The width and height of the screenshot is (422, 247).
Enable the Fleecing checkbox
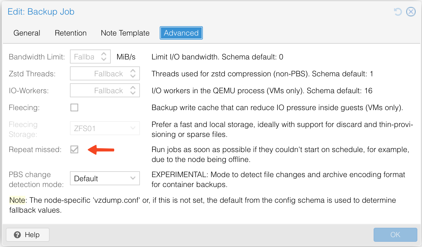tap(74, 107)
